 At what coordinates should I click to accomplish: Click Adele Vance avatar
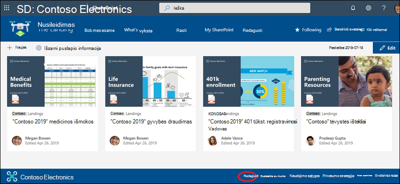[x=213, y=141]
